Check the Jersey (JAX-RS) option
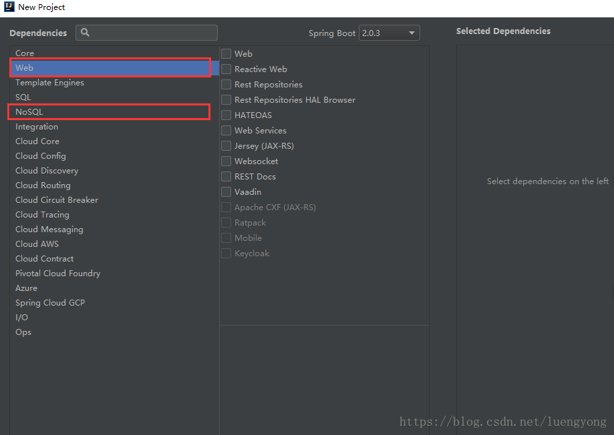This screenshot has width=614, height=435. tap(226, 146)
